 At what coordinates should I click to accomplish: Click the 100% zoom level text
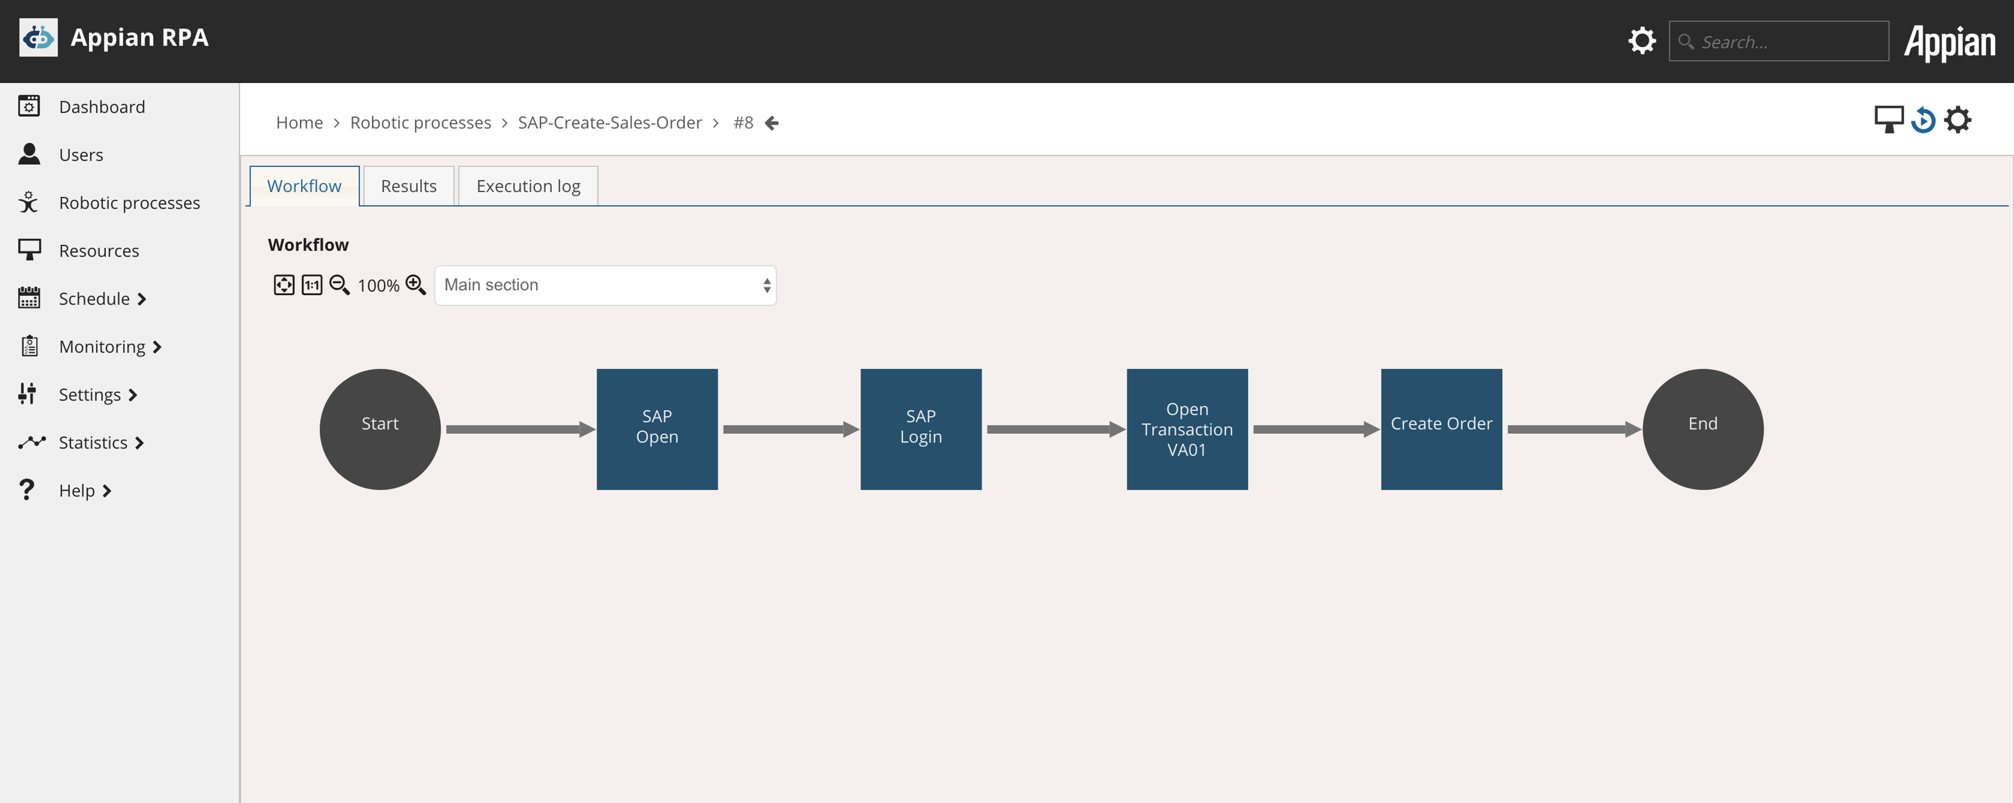(378, 286)
